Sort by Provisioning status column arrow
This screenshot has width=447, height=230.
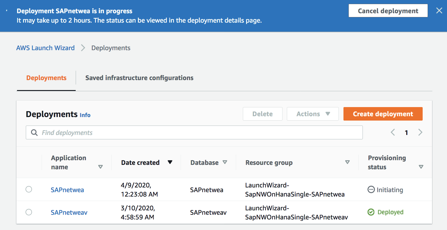(421, 167)
